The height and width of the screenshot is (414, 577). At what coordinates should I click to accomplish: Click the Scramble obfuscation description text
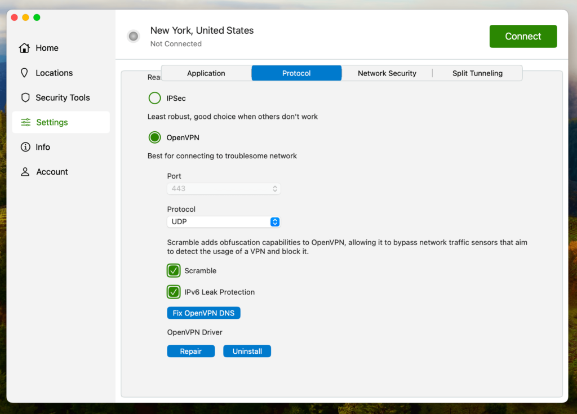click(347, 247)
